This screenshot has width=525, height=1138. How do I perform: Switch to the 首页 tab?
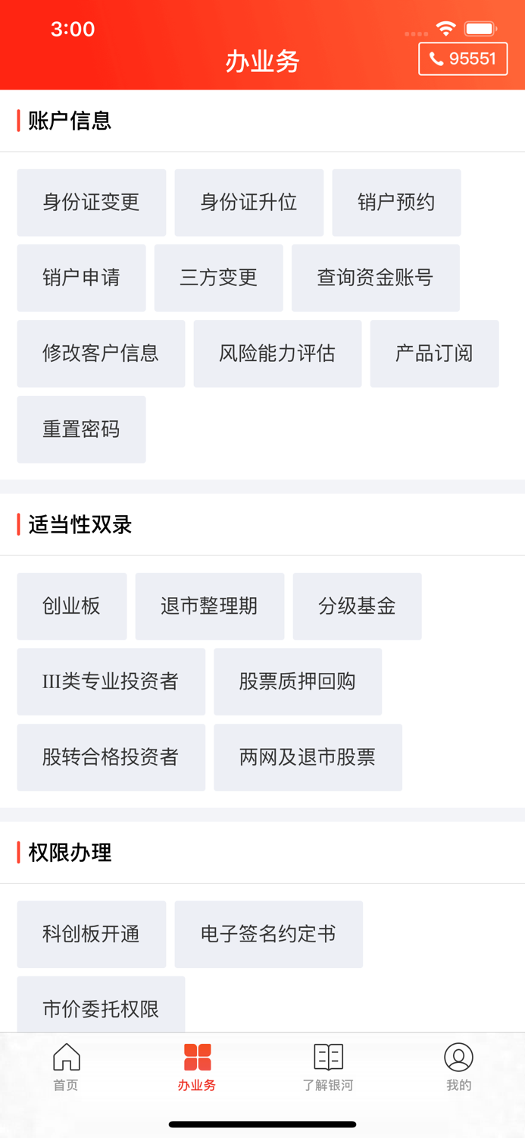(65, 1066)
